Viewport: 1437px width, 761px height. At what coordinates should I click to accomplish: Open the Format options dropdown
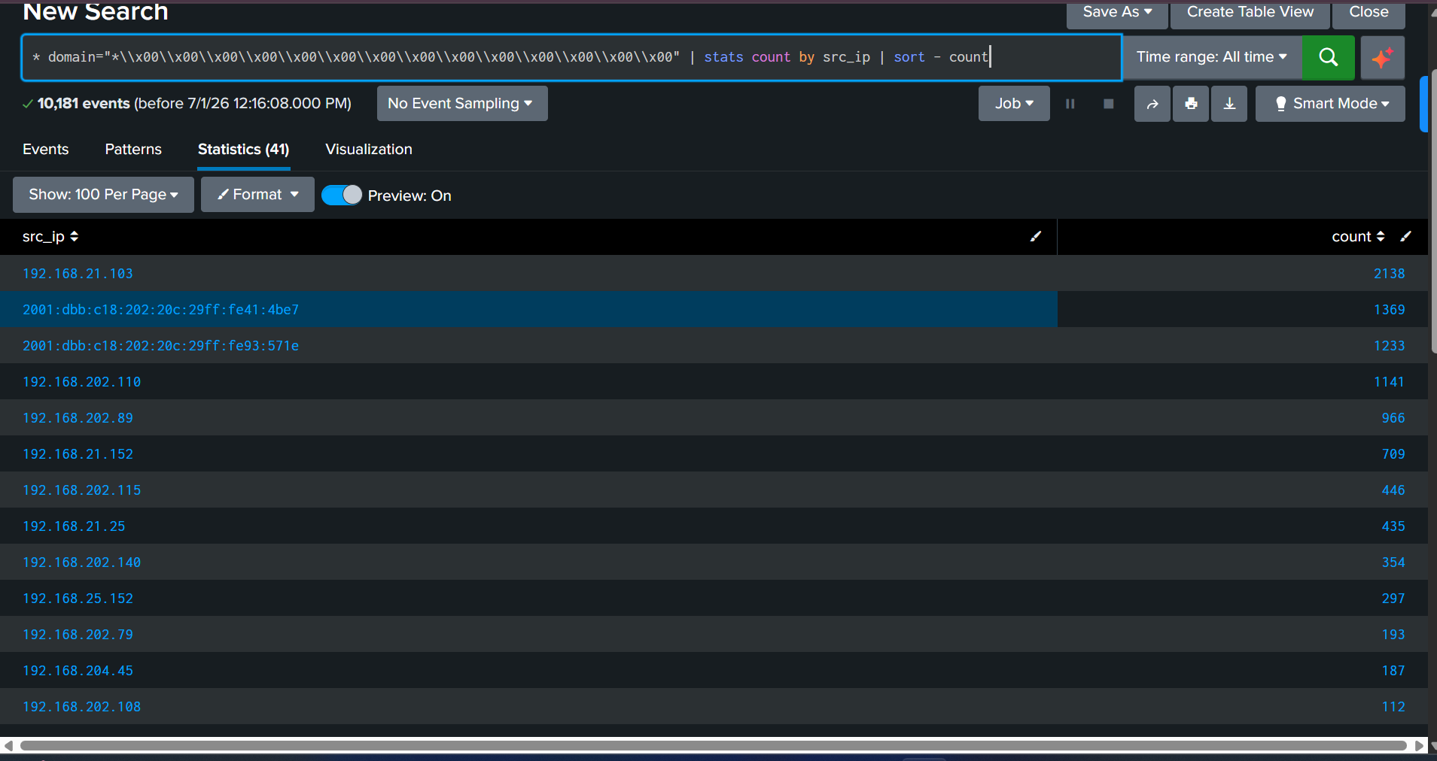[257, 195]
